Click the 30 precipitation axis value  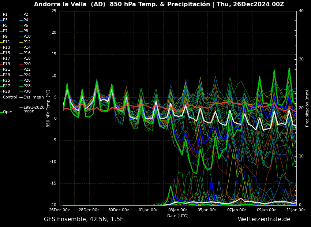[301, 59]
